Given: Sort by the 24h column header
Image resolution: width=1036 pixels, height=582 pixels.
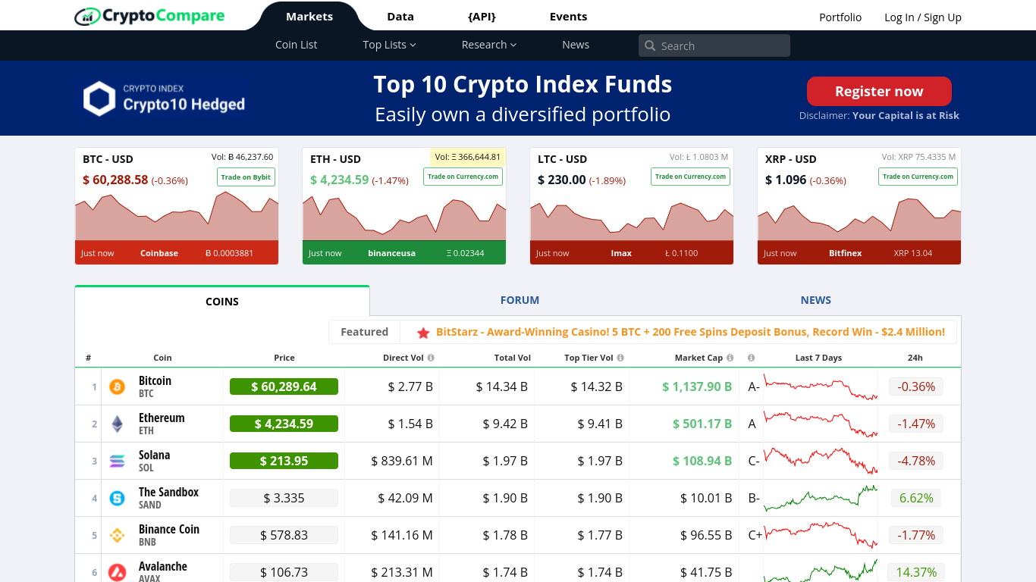Looking at the screenshot, I should 915,358.
